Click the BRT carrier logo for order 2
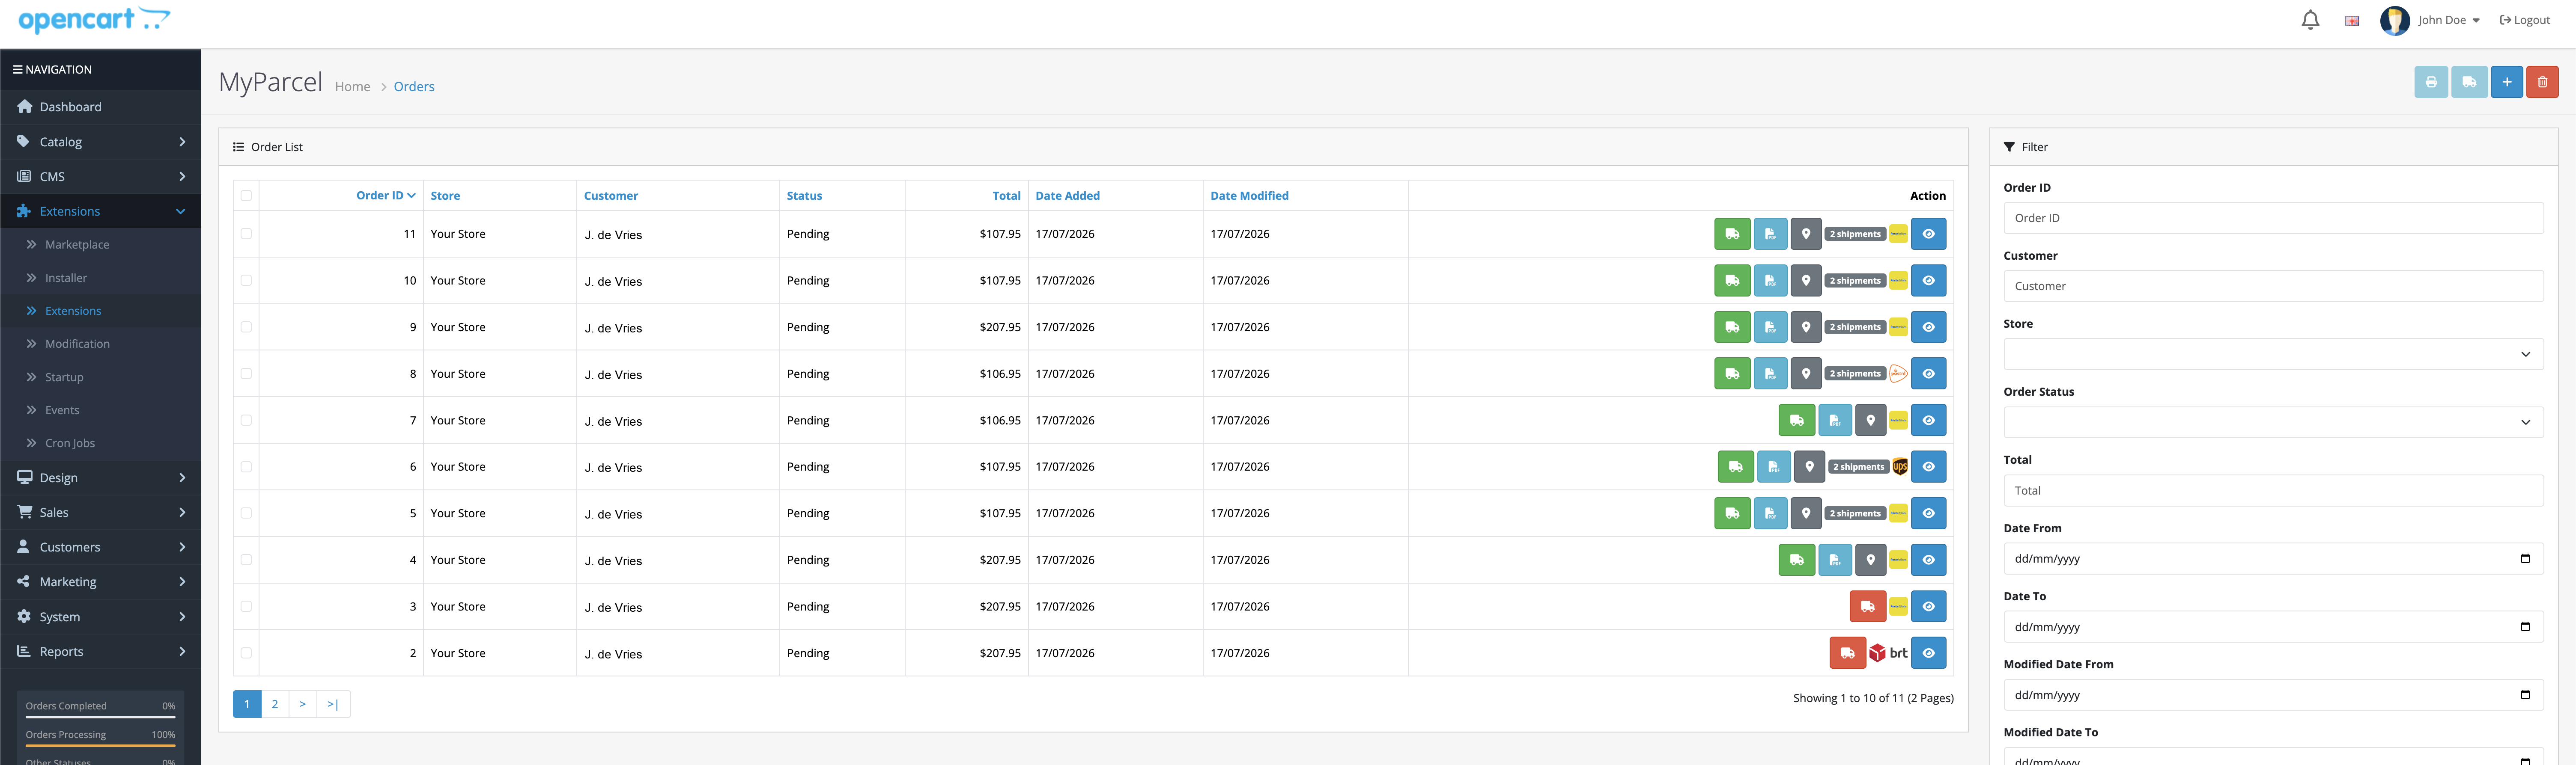 tap(1888, 653)
